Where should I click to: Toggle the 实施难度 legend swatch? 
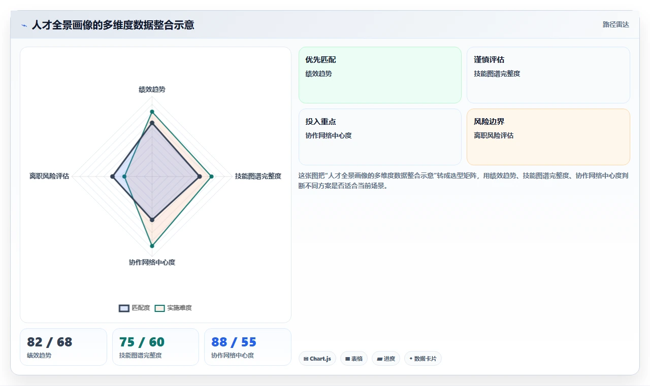160,308
